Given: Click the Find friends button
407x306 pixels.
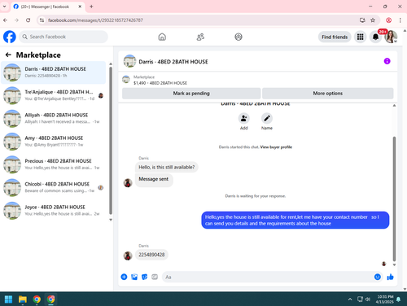Looking at the screenshot, I should pos(335,37).
